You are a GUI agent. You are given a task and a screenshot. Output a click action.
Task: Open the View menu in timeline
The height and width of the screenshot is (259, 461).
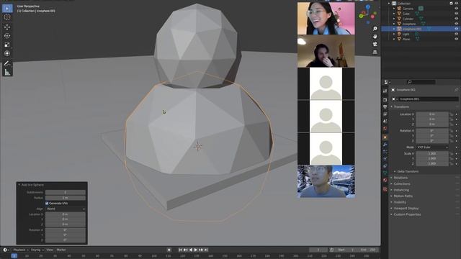pyautogui.click(x=50, y=250)
